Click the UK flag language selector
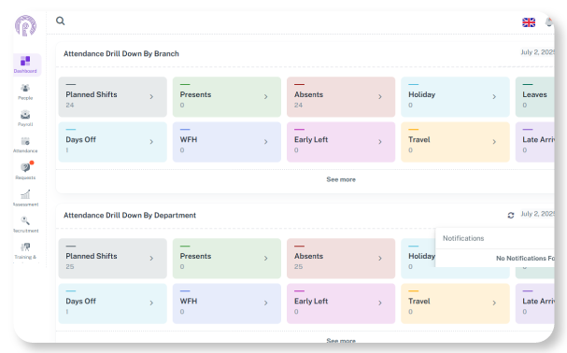The image size is (567, 353). coord(529,22)
